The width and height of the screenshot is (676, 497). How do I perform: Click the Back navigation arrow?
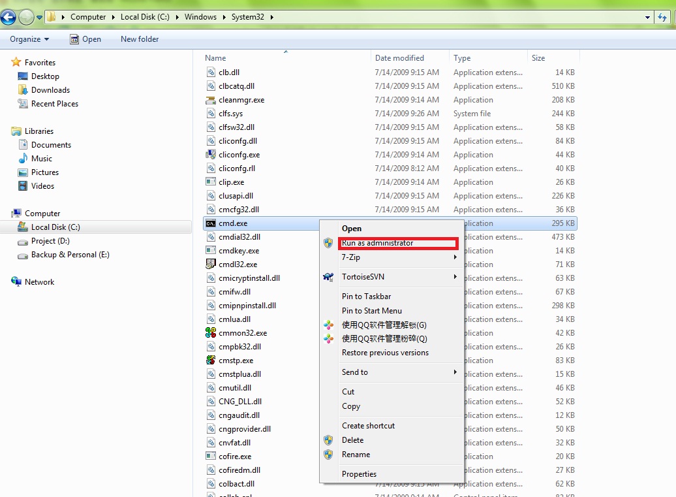tap(8, 17)
